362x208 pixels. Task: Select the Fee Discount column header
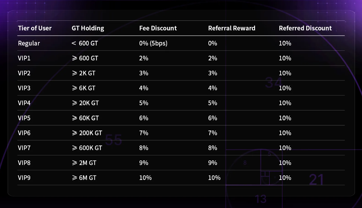click(158, 28)
